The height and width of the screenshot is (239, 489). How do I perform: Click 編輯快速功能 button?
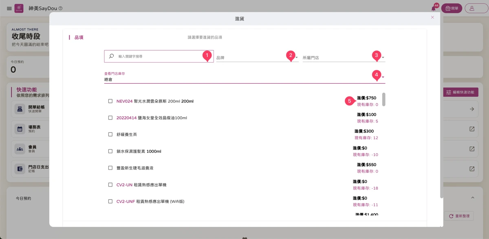point(460,92)
